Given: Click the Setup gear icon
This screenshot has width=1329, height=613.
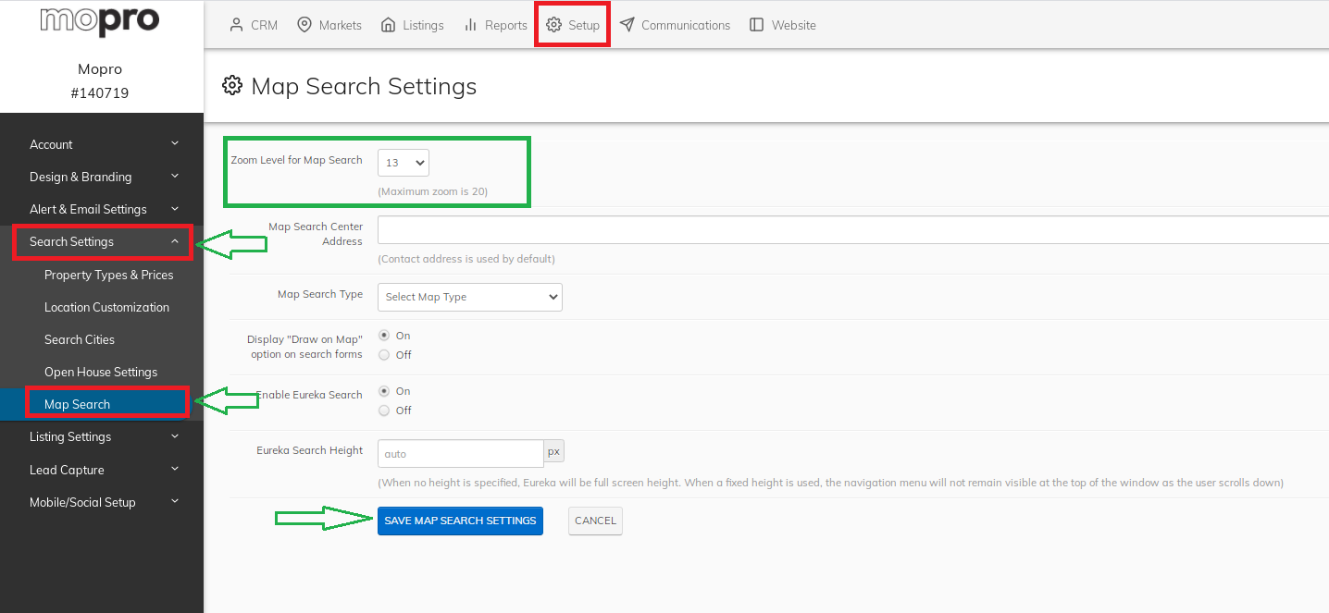Looking at the screenshot, I should coord(553,25).
